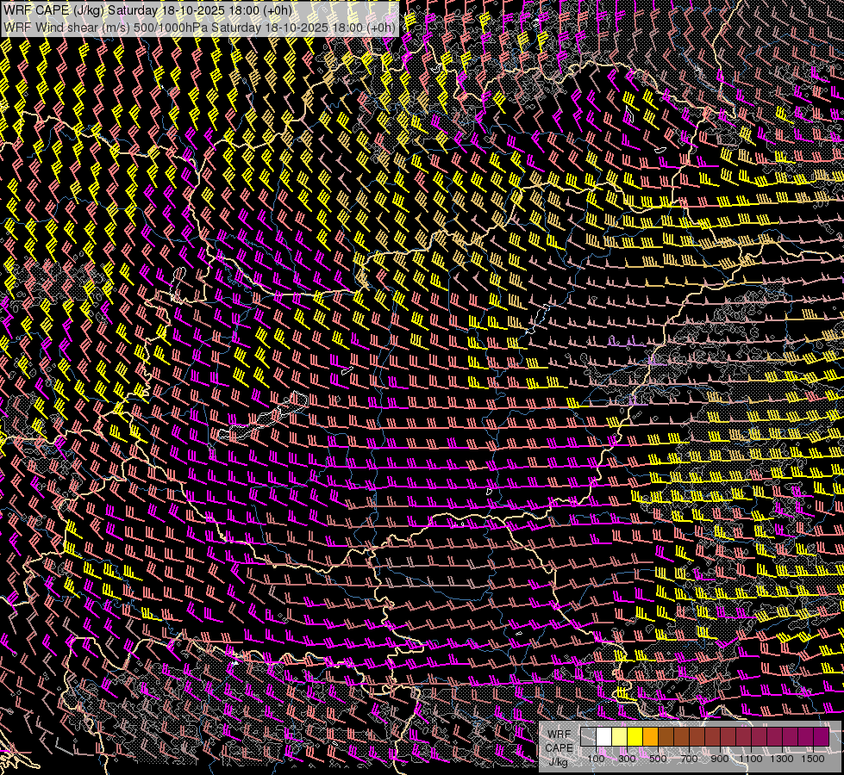
Task: Pick the bright yellow CAPE legend swatch
Action: click(635, 737)
